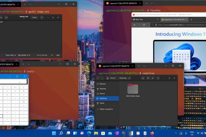Click the xcalc display field
This screenshot has width=206, height=137.
coord(13,81)
